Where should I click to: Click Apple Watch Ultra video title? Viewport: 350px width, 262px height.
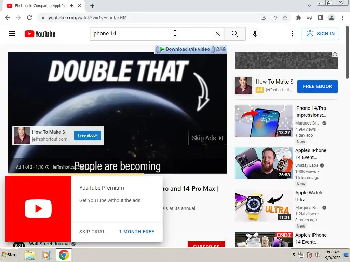pos(309,196)
